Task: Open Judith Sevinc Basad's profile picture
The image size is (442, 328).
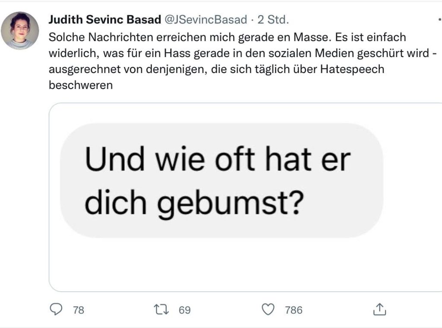Action: (20, 30)
